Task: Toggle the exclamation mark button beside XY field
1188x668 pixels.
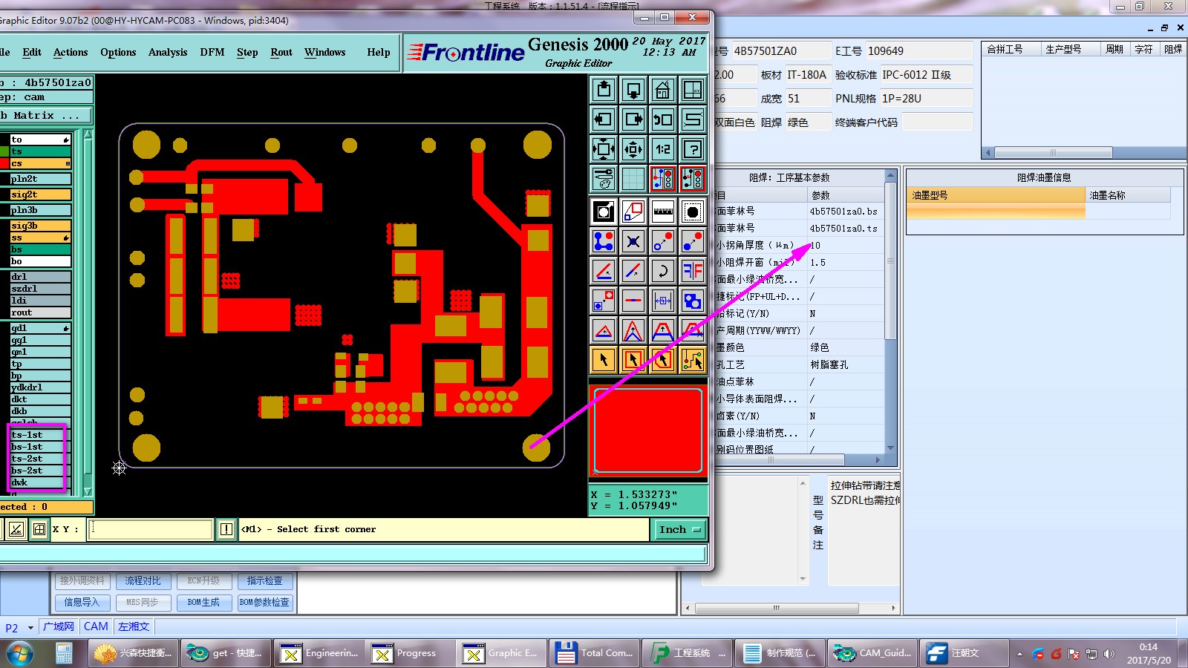Action: point(226,529)
